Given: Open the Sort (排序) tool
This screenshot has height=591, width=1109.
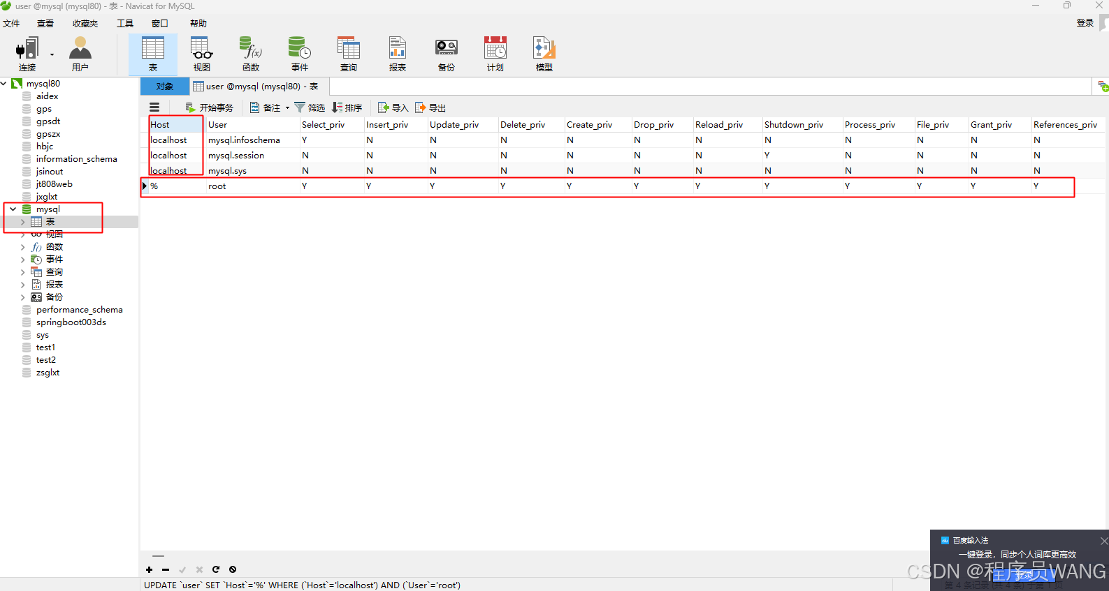Looking at the screenshot, I should click(x=347, y=107).
